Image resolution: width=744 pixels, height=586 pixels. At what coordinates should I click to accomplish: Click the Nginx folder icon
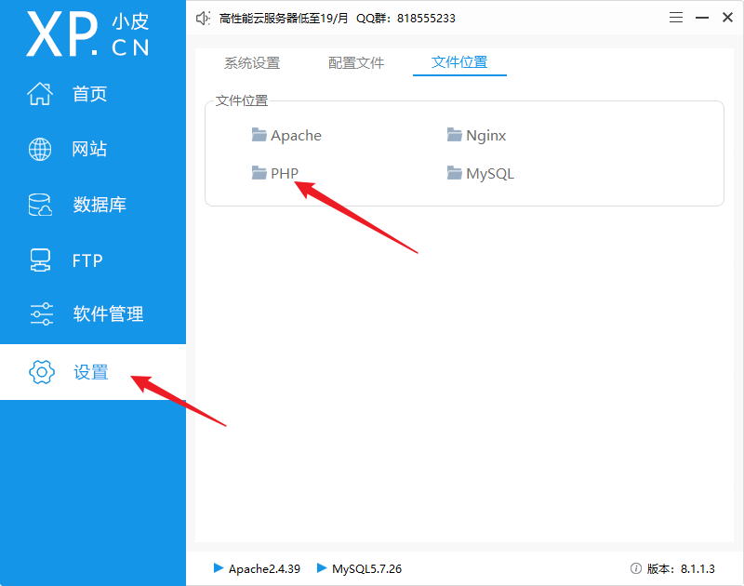point(454,135)
